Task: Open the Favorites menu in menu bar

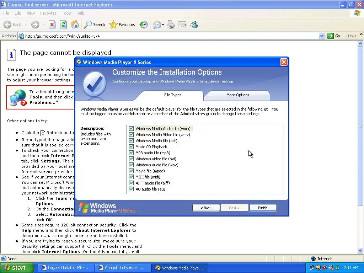Action: click(x=48, y=13)
